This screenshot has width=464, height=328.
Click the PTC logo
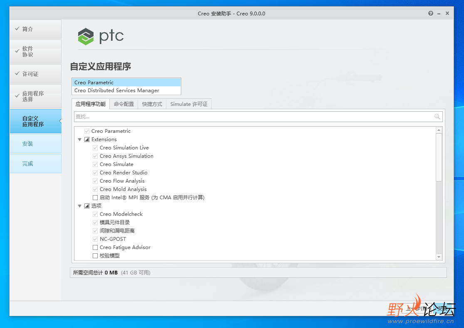coord(101,37)
